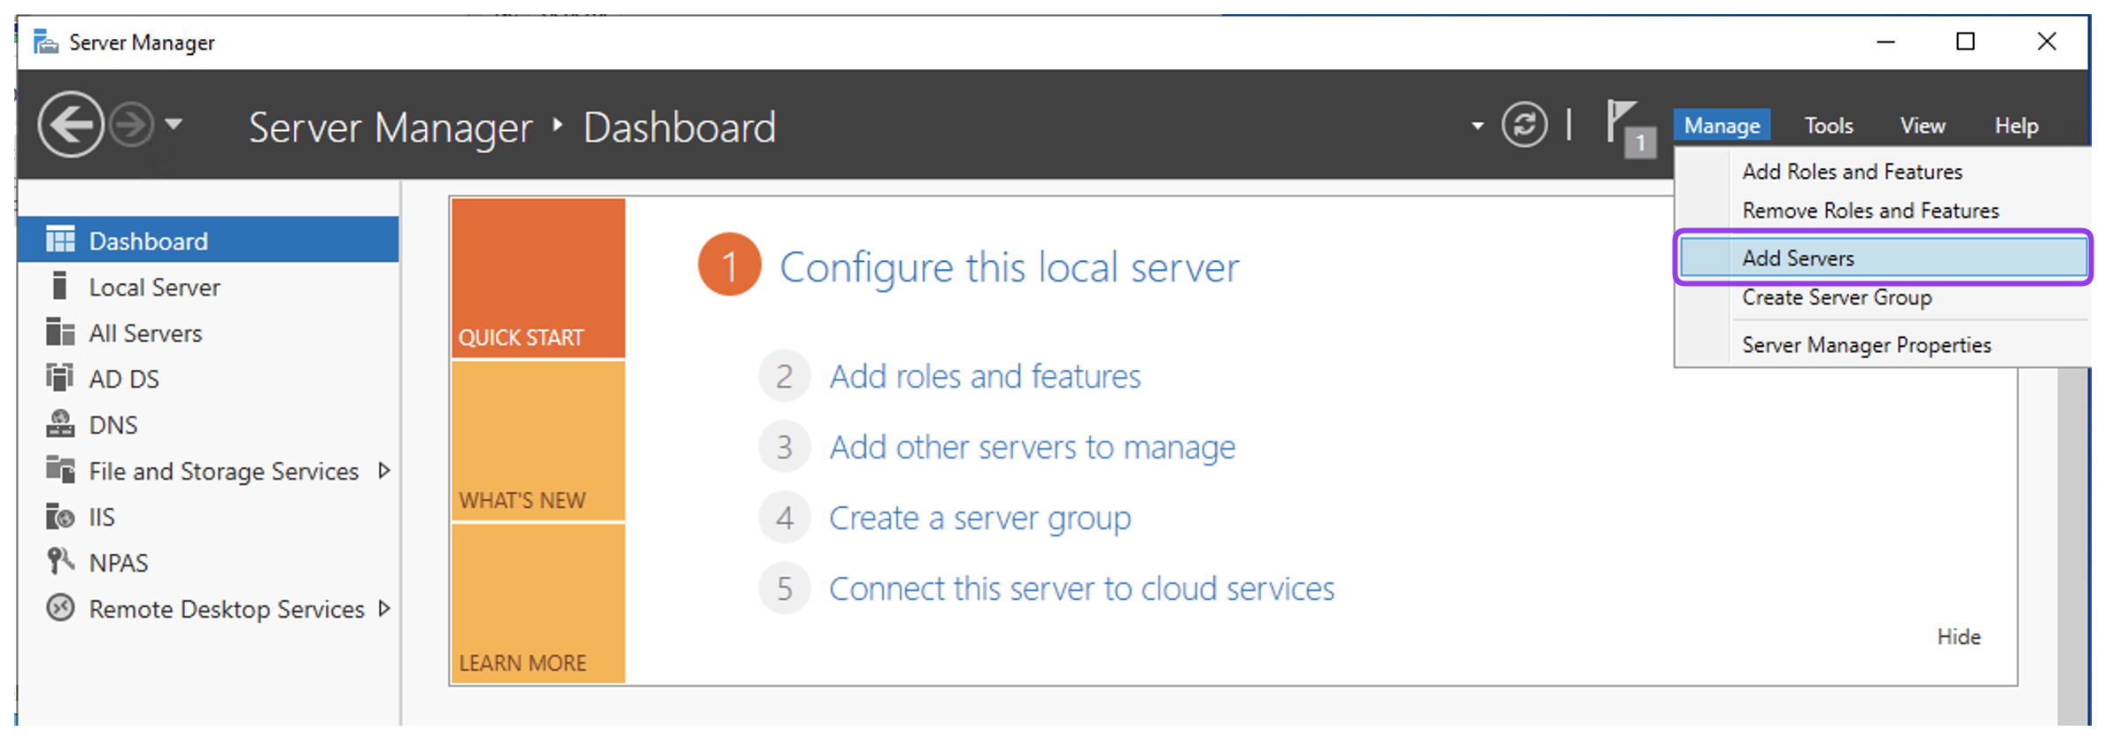Click the refresh dashboard icon
This screenshot has width=2105, height=746.
[x=1524, y=125]
